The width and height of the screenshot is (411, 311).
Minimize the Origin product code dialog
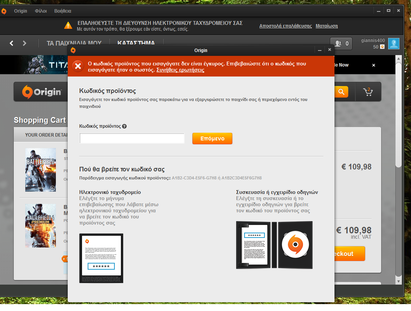tap(320, 50)
